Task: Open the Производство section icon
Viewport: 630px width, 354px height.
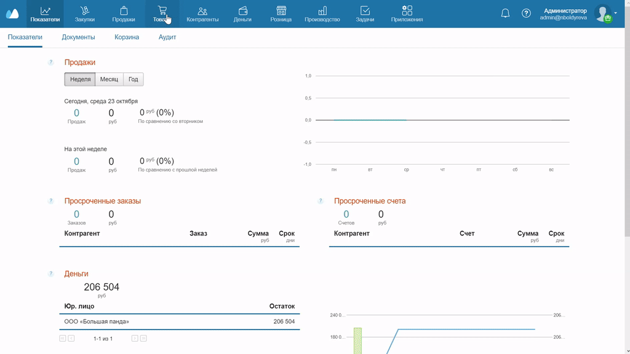Action: [322, 10]
